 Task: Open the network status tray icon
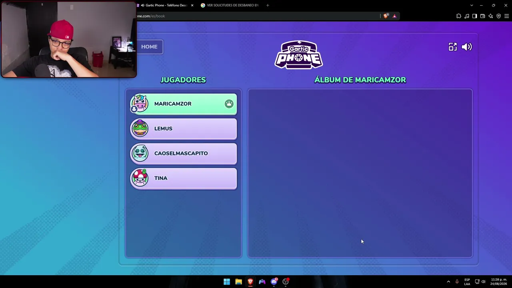(477, 282)
